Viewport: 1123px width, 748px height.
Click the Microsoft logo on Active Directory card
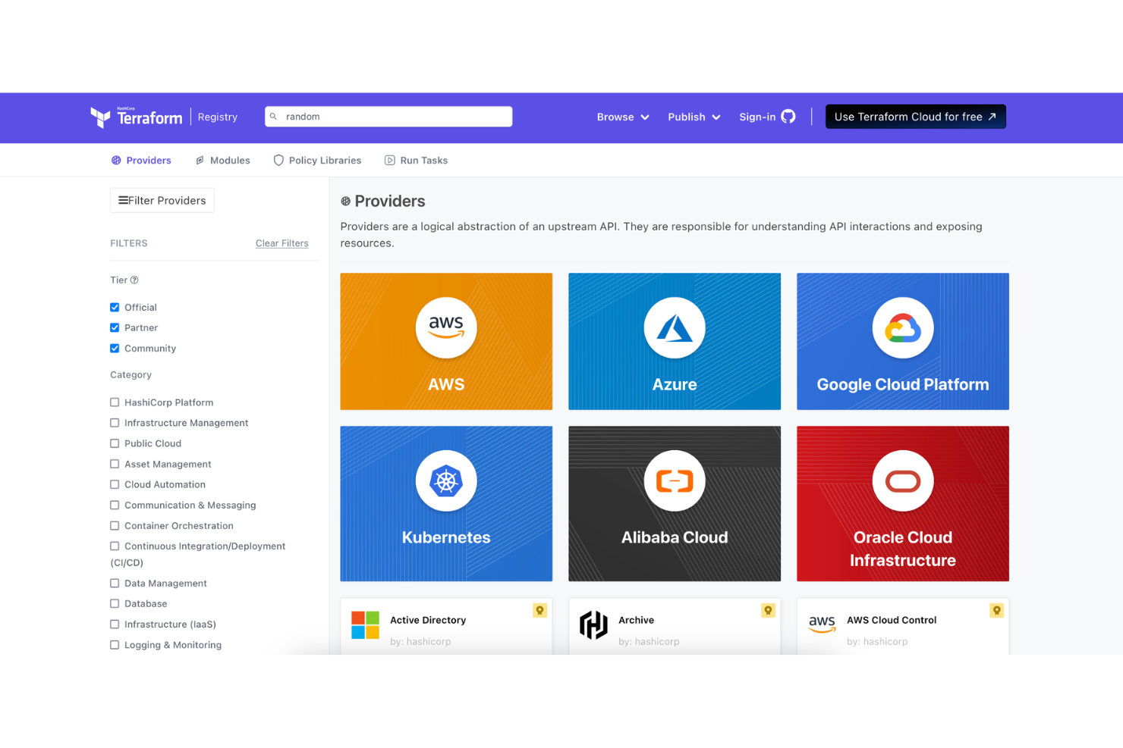click(365, 626)
